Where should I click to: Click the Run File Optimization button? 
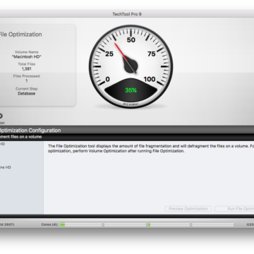pyautogui.click(x=234, y=209)
